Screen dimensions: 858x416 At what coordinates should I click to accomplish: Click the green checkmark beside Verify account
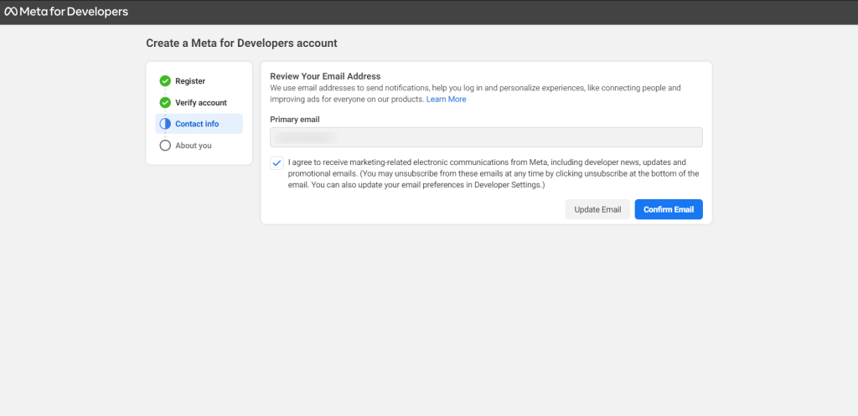(165, 102)
